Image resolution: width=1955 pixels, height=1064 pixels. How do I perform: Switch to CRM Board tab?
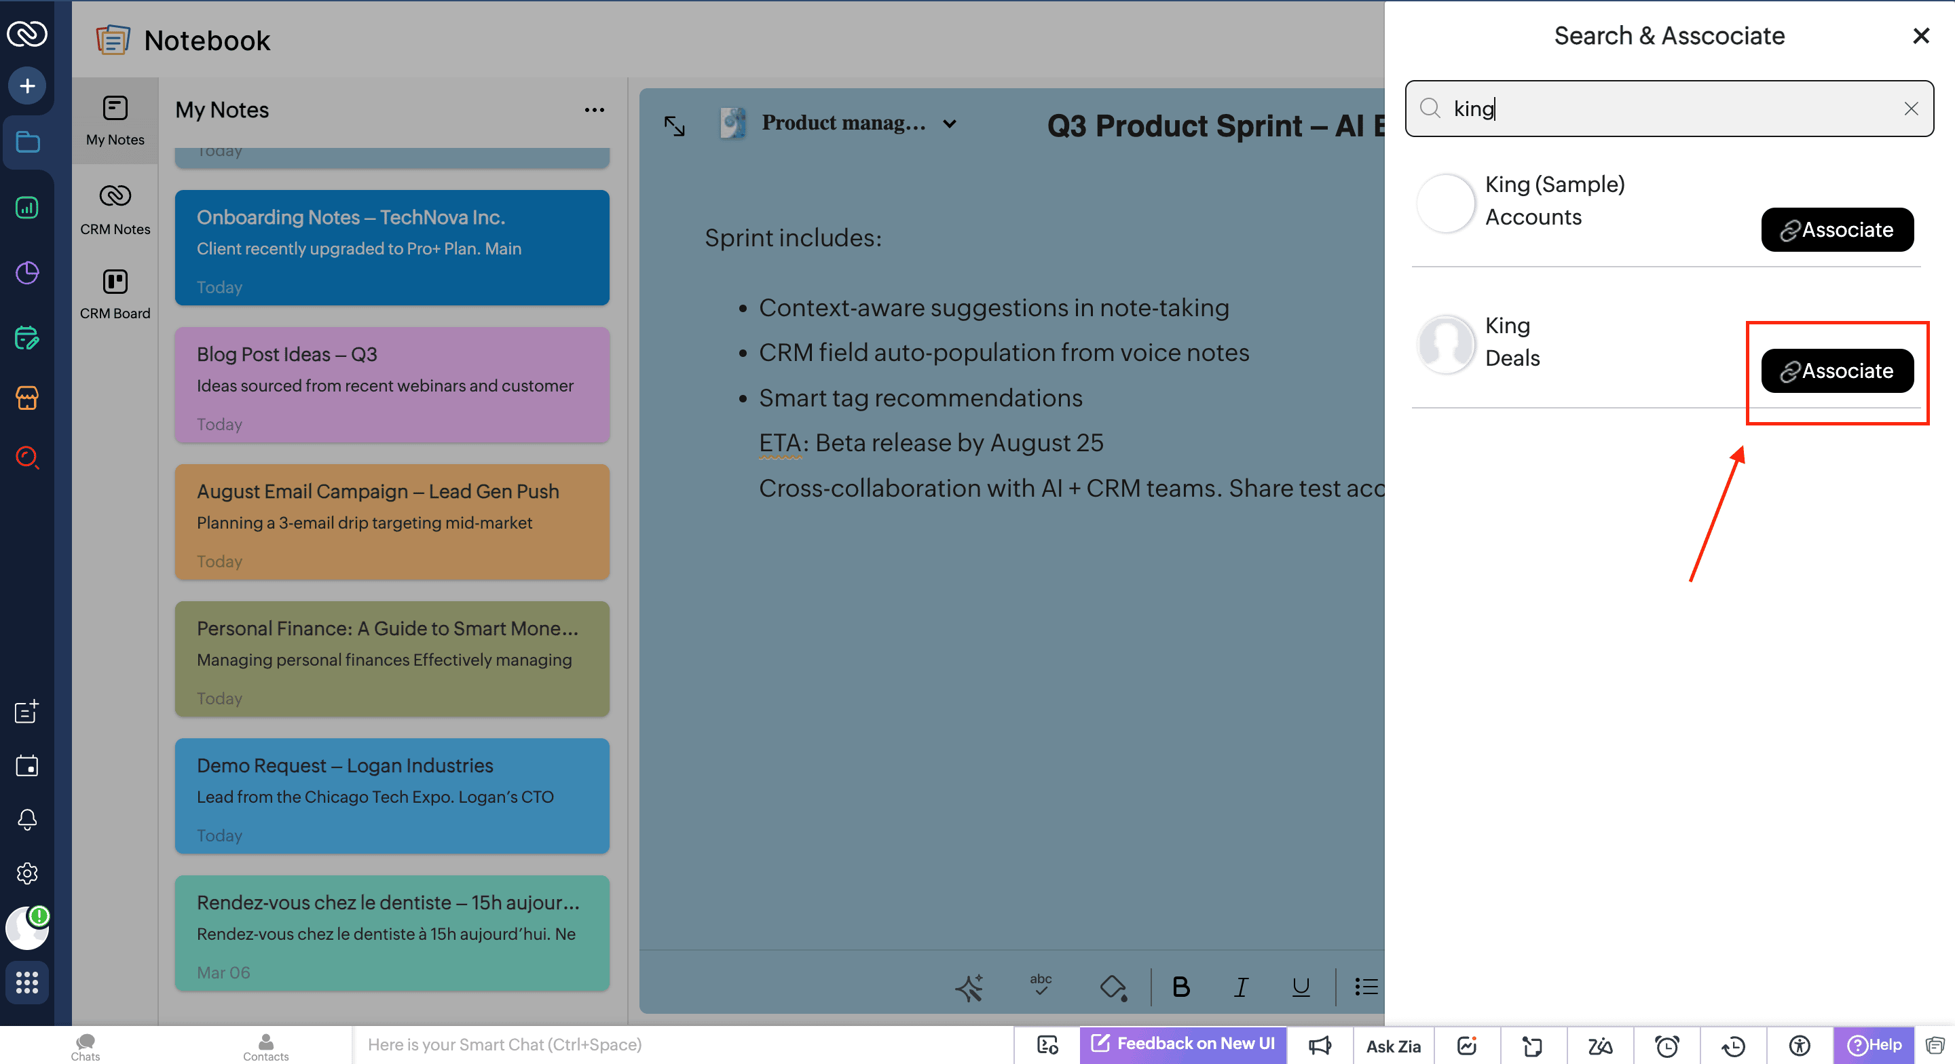point(115,294)
